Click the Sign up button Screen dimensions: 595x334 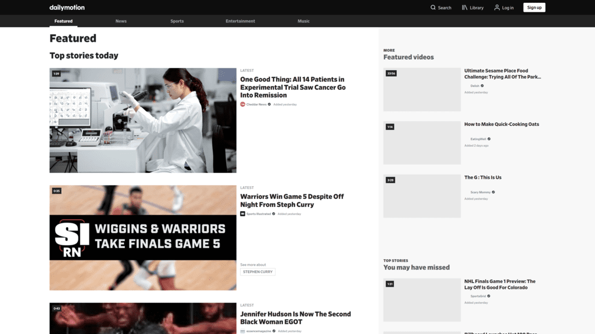[x=535, y=8]
